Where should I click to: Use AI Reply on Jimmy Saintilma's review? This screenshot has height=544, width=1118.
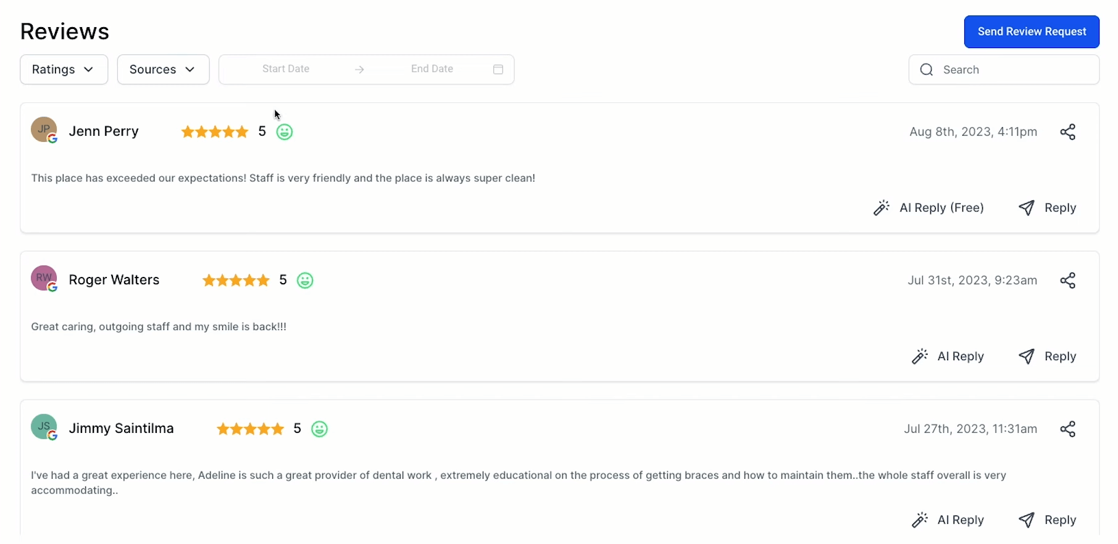(x=948, y=520)
